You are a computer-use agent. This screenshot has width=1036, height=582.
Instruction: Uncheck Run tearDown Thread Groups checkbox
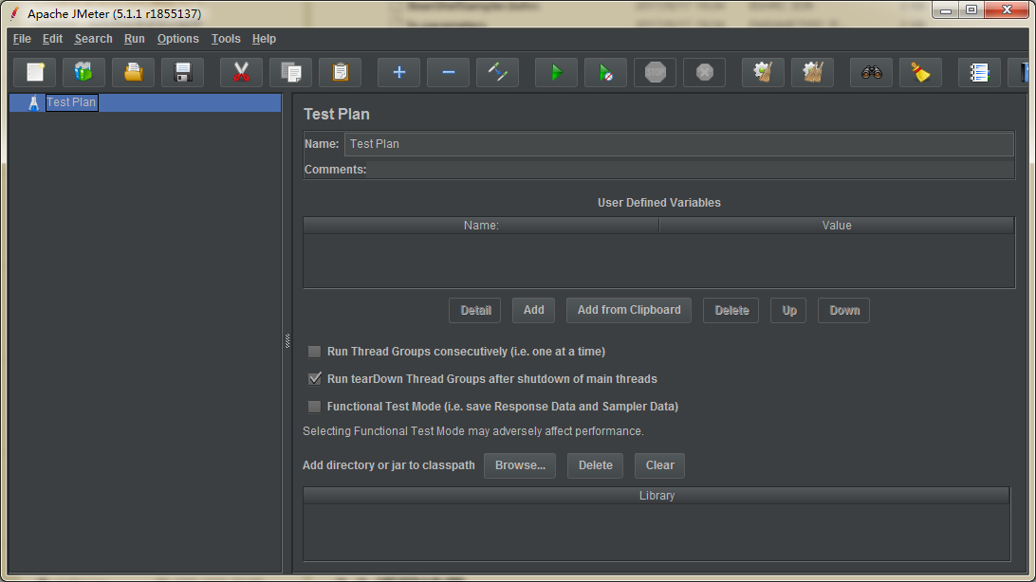coord(315,379)
